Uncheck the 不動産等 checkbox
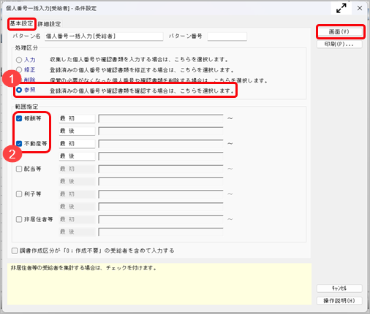 (x=19, y=144)
